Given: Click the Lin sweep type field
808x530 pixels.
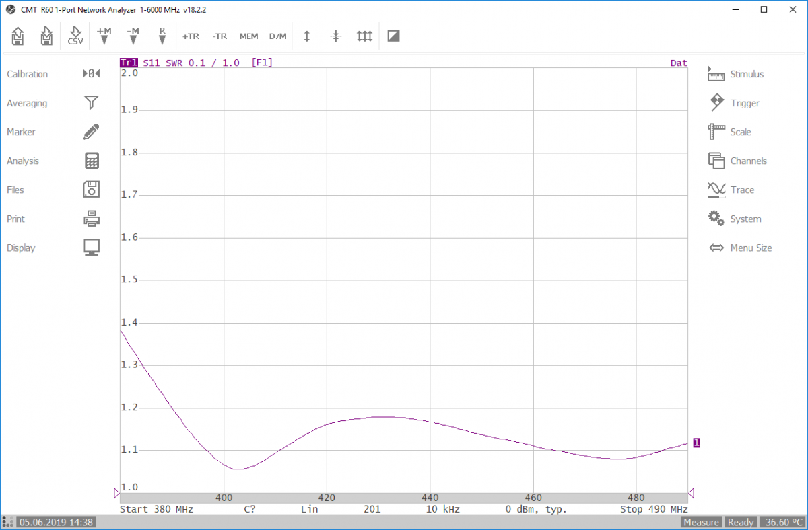Looking at the screenshot, I should coord(309,509).
